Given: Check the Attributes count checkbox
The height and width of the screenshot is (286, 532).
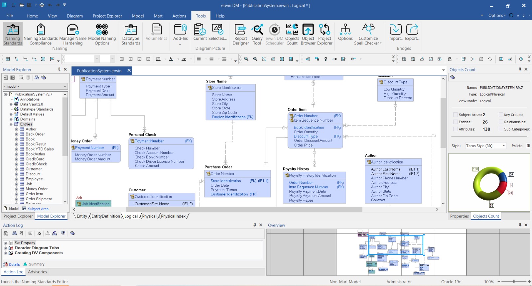Looking at the screenshot, I should [x=456, y=129].
